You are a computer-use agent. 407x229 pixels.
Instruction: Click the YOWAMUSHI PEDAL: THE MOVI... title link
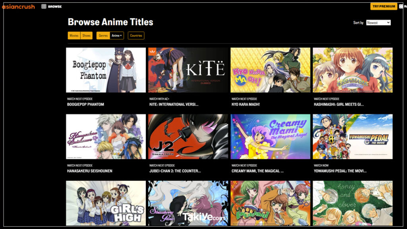tap(340, 171)
